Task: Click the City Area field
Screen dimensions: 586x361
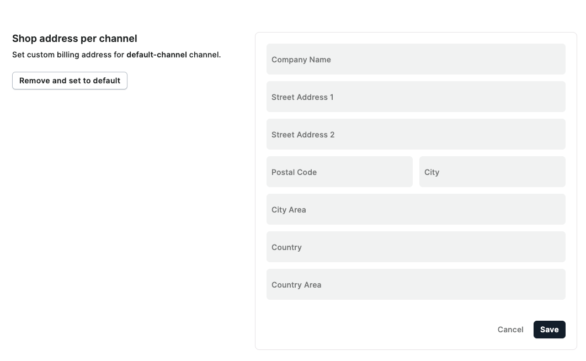Action: tap(415, 209)
